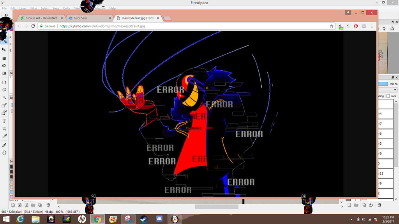Select the Move tool in FireAlpaca
Image resolution: width=399 pixels, height=224 pixels.
[4, 49]
